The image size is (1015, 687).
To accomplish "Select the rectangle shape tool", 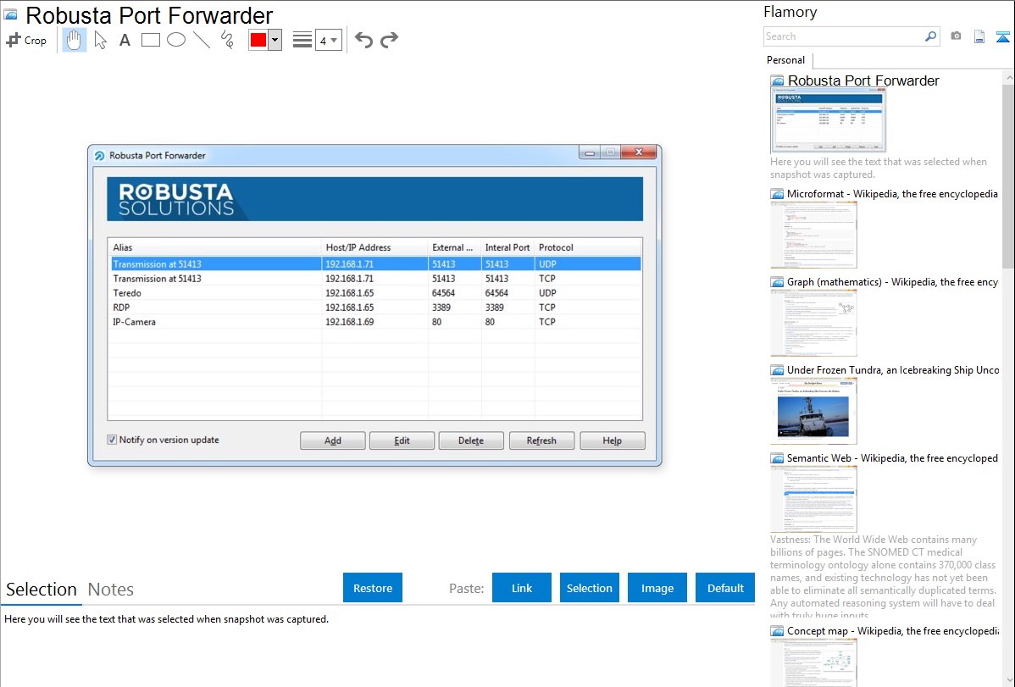I will [150, 40].
